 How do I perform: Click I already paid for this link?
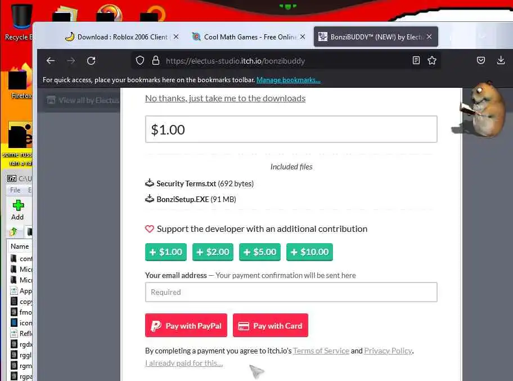(184, 363)
